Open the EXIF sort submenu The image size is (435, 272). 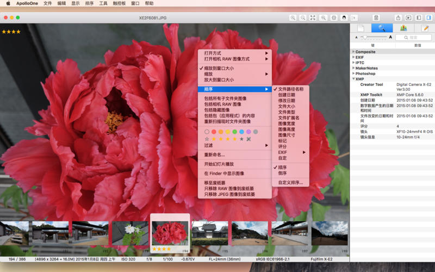pyautogui.click(x=290, y=152)
